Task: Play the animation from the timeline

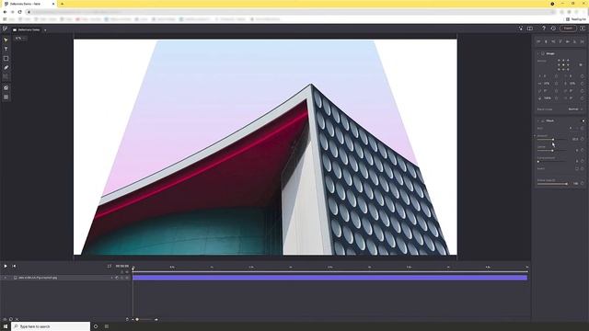Action: point(6,266)
